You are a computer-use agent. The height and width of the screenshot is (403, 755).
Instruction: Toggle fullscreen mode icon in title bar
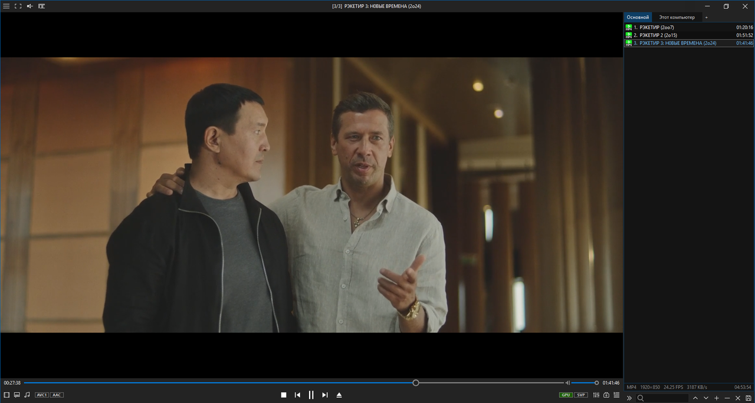pyautogui.click(x=18, y=6)
